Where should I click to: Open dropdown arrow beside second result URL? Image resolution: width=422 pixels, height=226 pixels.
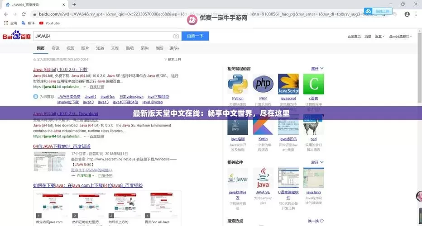pos(85,137)
